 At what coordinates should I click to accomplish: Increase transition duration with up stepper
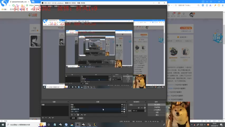(x=145, y=110)
